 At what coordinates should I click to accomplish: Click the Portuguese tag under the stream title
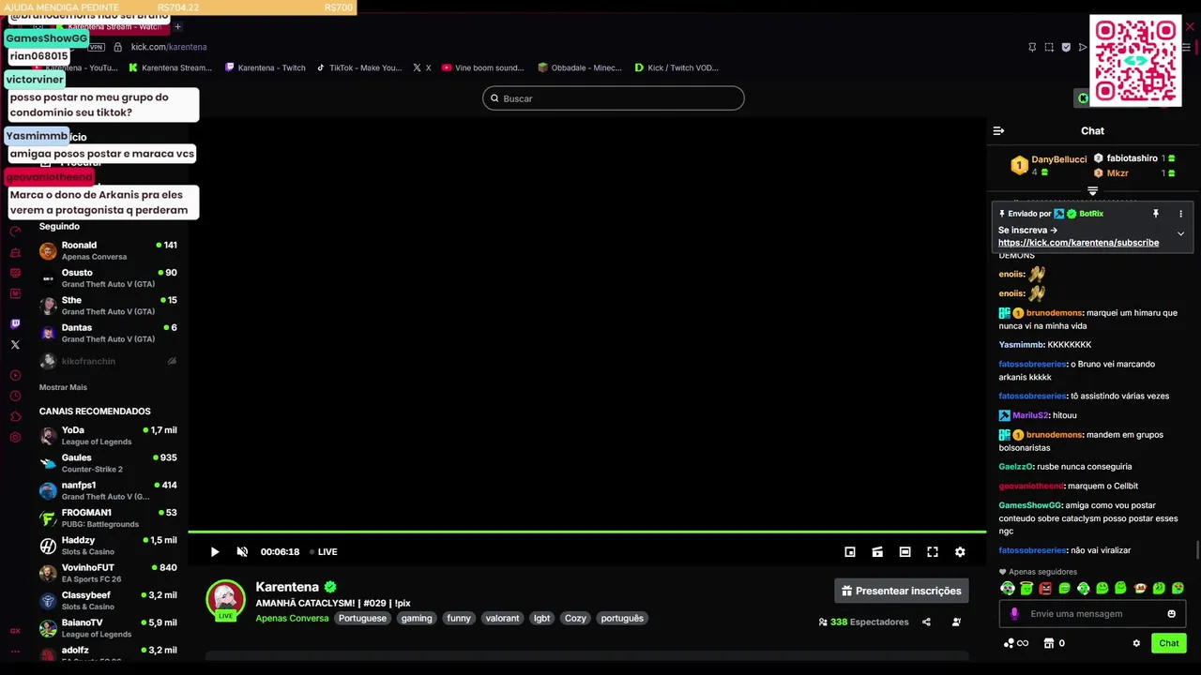pyautogui.click(x=362, y=619)
